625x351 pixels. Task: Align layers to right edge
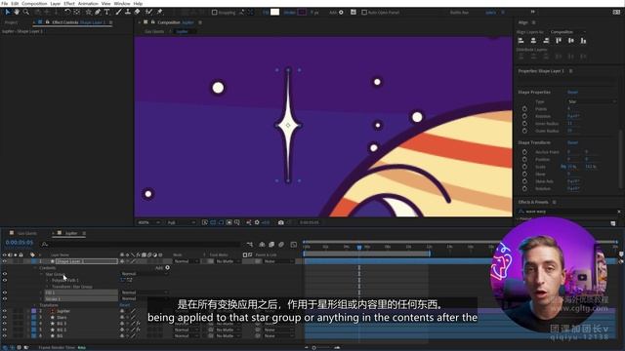(x=546, y=41)
